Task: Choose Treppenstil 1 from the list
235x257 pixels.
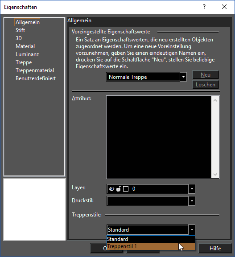Action: coord(151,246)
